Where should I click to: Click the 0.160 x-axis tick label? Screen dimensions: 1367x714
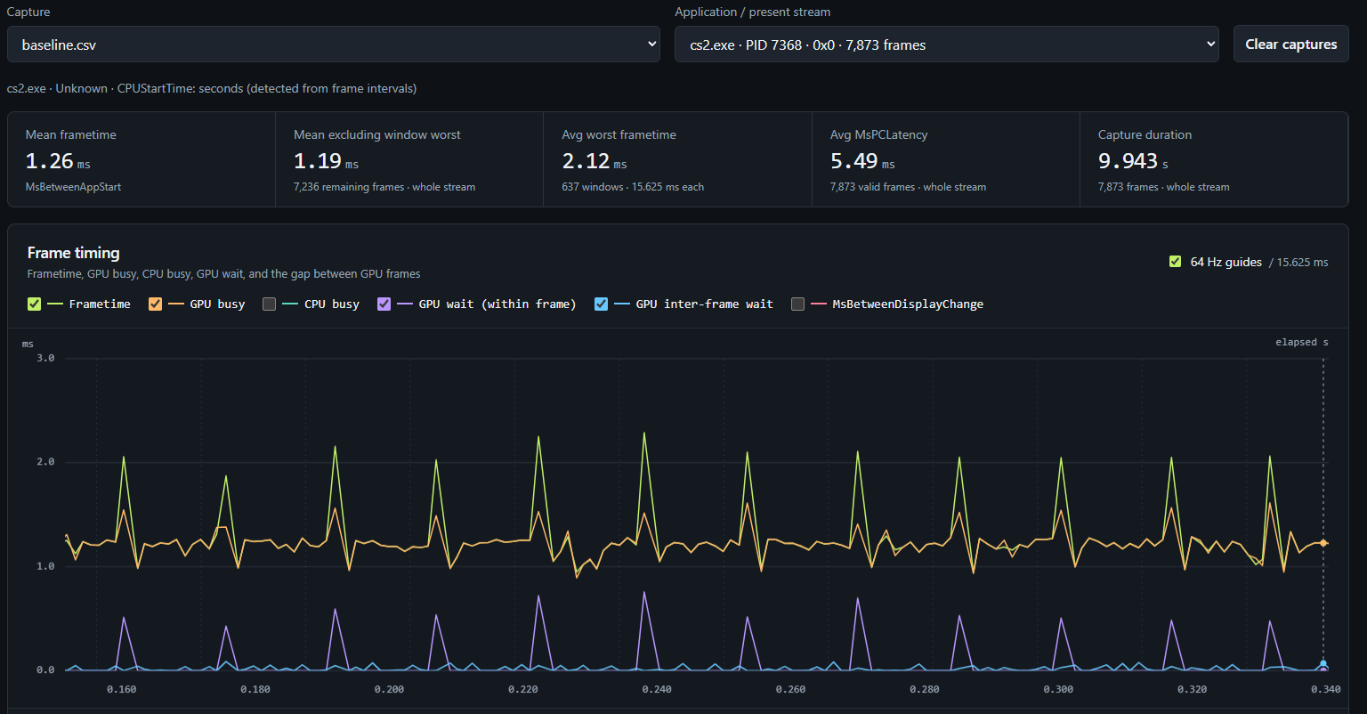122,689
